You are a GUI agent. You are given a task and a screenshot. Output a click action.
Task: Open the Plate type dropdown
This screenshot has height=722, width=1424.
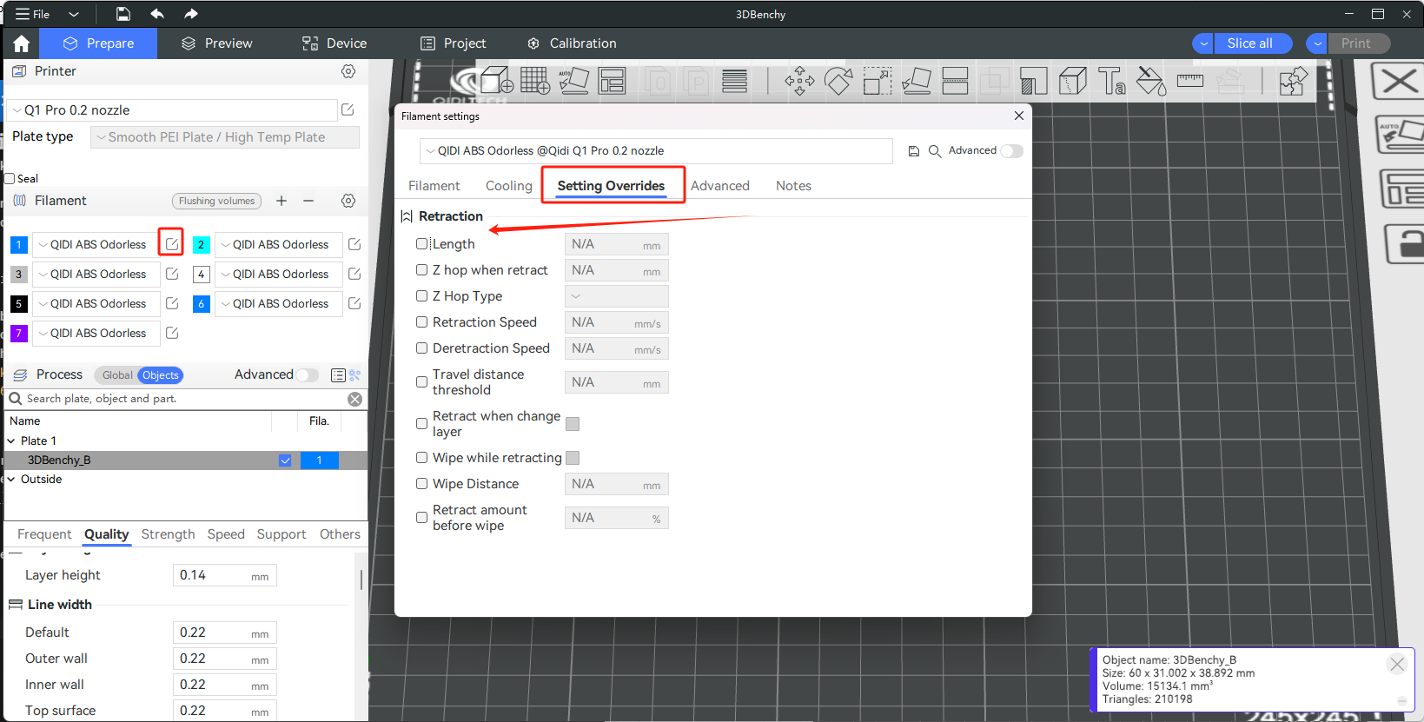[x=225, y=137]
